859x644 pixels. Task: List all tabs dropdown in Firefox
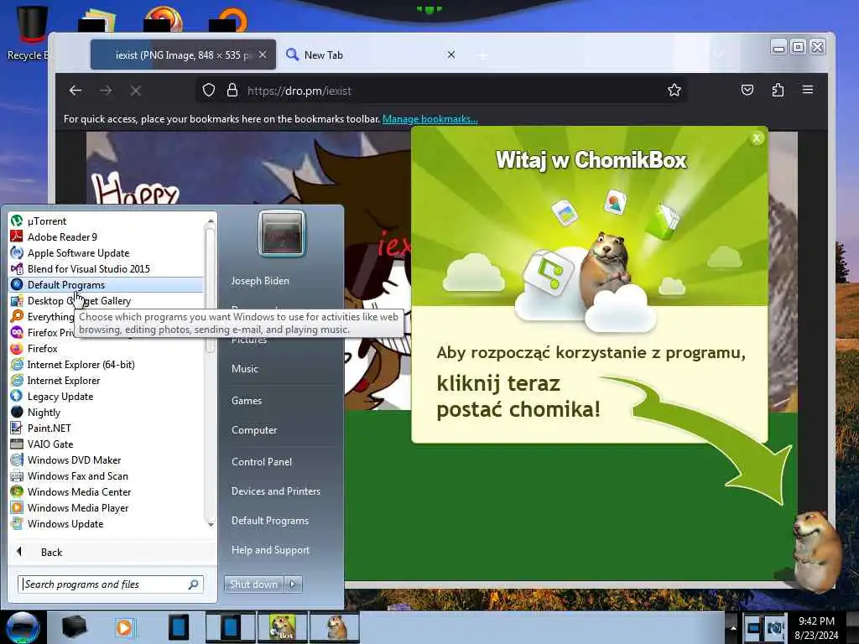(x=719, y=55)
